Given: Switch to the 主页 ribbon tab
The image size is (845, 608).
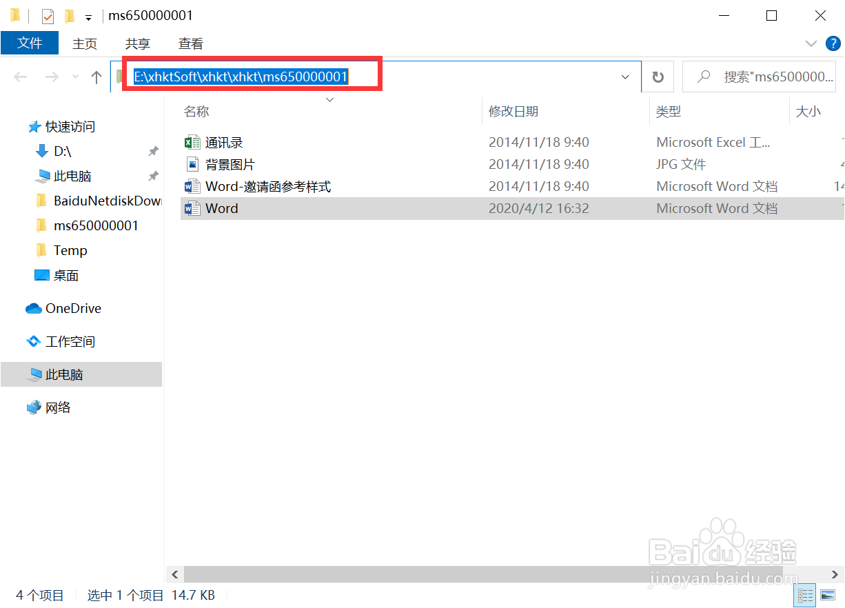Looking at the screenshot, I should tap(85, 43).
